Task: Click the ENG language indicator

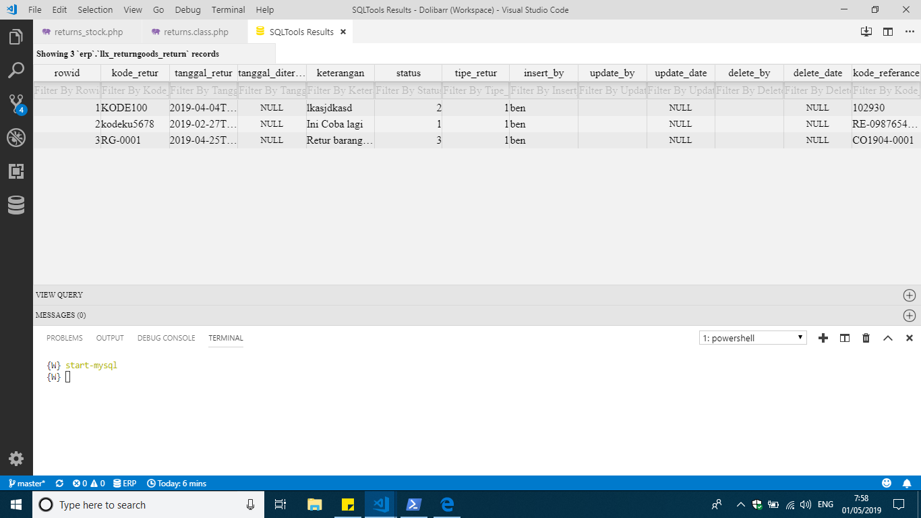Action: (825, 505)
